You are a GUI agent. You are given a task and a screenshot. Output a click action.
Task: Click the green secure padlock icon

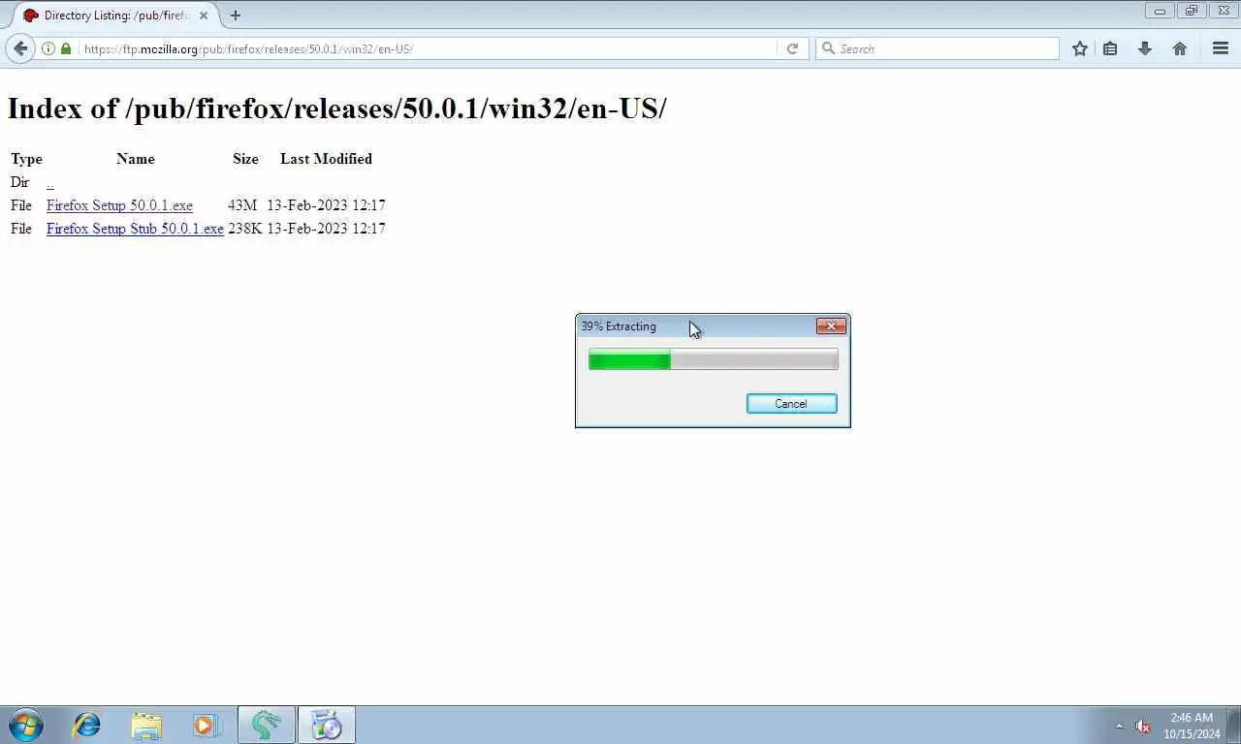(x=66, y=48)
